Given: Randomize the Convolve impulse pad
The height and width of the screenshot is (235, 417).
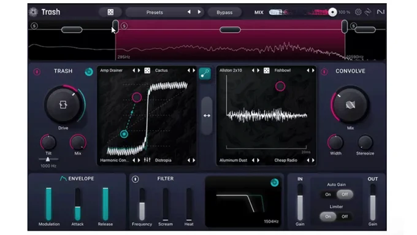Looking at the screenshot, I should tap(267, 71).
